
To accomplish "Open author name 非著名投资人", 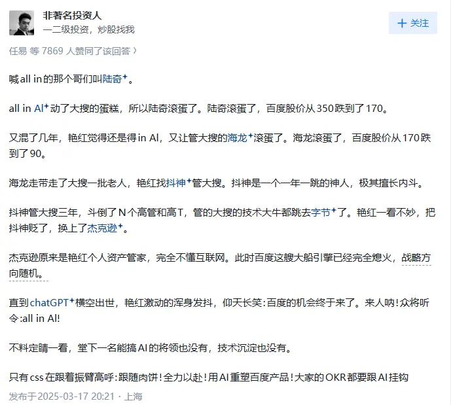I will [x=72, y=15].
